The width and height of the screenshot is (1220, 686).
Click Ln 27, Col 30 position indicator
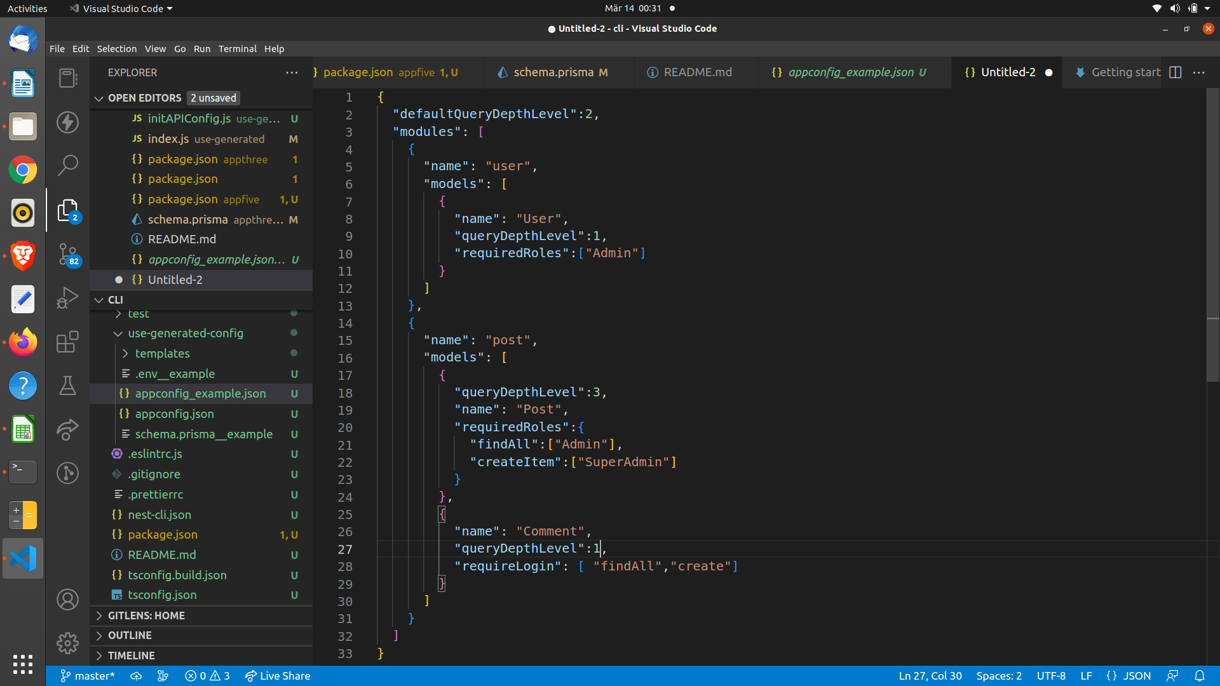tap(930, 676)
